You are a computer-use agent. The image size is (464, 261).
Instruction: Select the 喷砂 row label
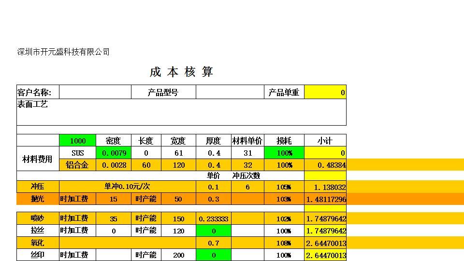point(38,218)
